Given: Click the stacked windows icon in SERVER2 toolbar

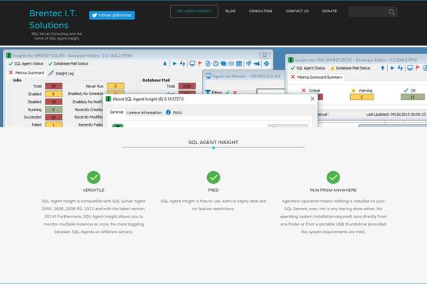Looking at the screenshot, I should coord(223,64).
